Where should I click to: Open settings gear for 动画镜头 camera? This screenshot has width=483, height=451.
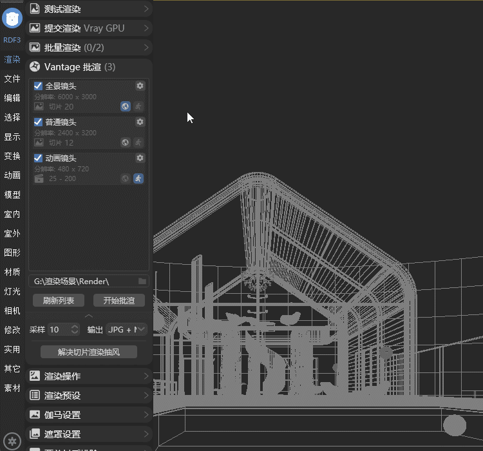coord(140,158)
